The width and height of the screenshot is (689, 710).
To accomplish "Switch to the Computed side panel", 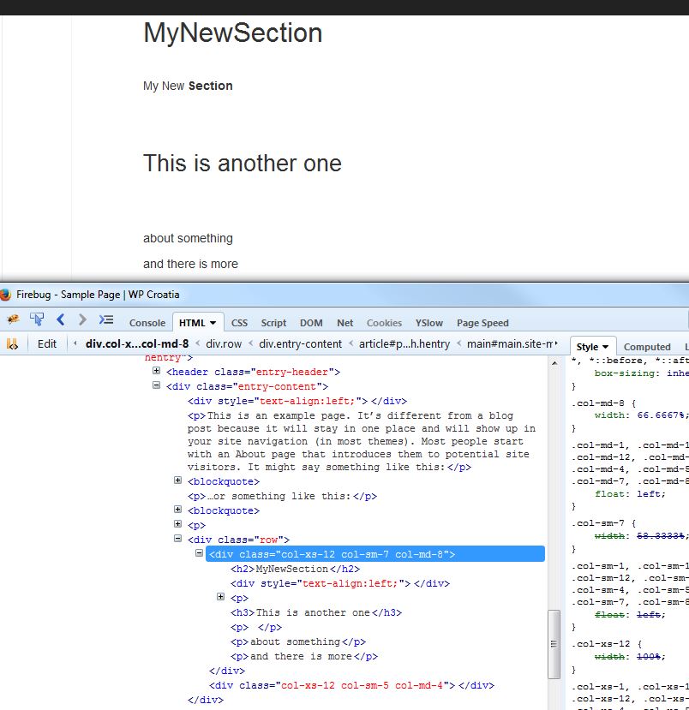I will [x=647, y=347].
